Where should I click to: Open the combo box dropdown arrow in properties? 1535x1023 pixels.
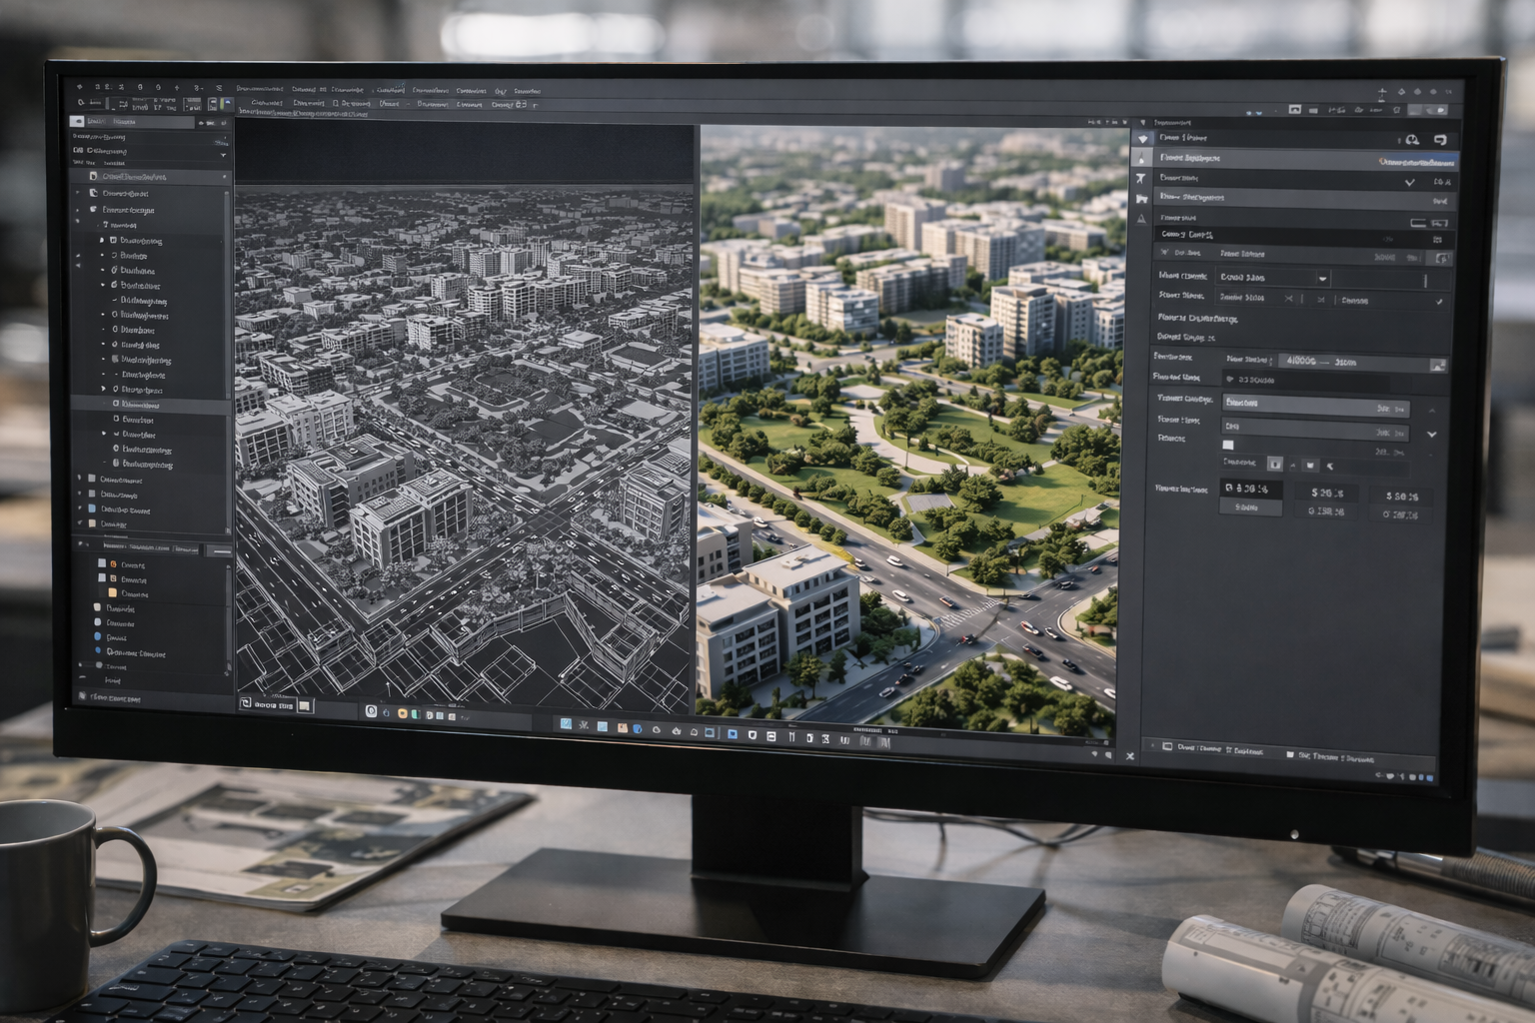pyautogui.click(x=1322, y=279)
